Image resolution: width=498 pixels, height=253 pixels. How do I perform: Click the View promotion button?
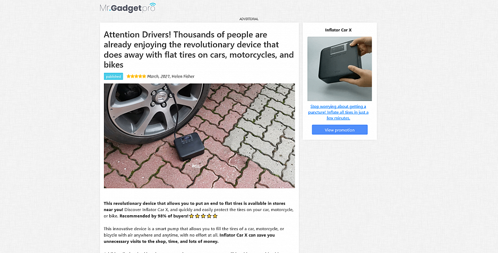click(x=339, y=130)
